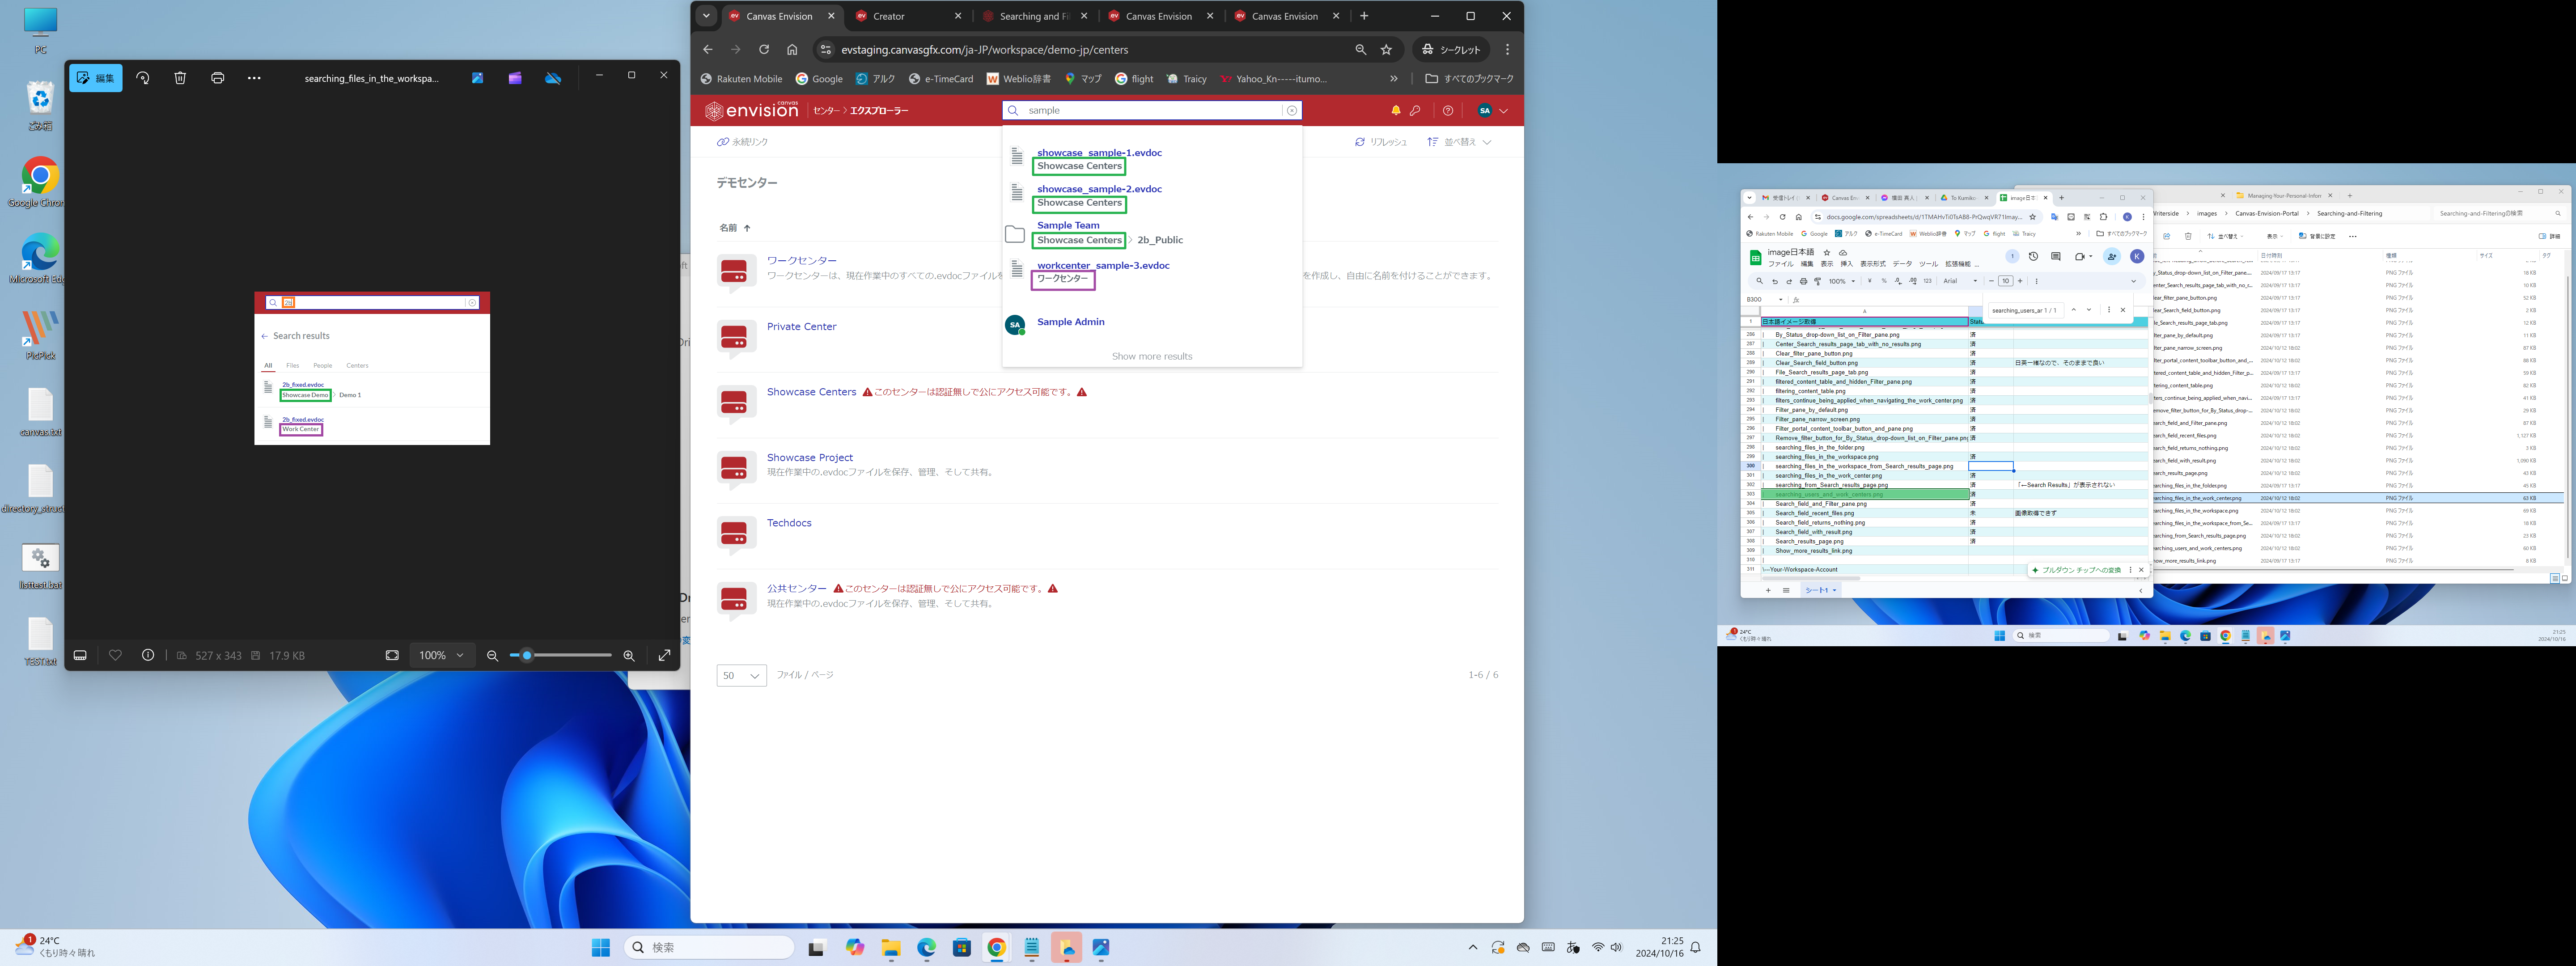
Task: Switch to the Creator browser tab
Action: pyautogui.click(x=908, y=16)
